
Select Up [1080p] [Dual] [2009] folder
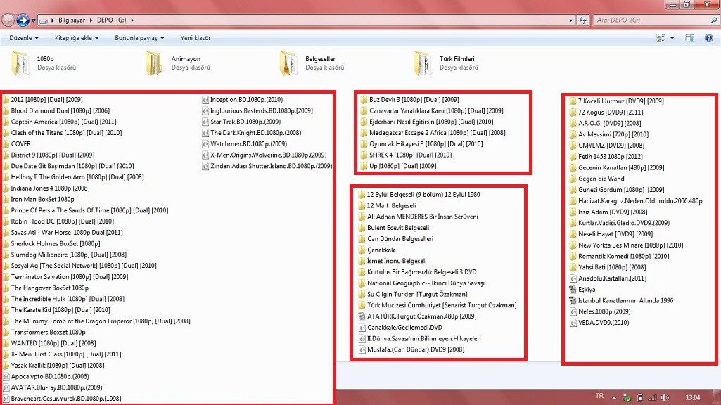398,166
